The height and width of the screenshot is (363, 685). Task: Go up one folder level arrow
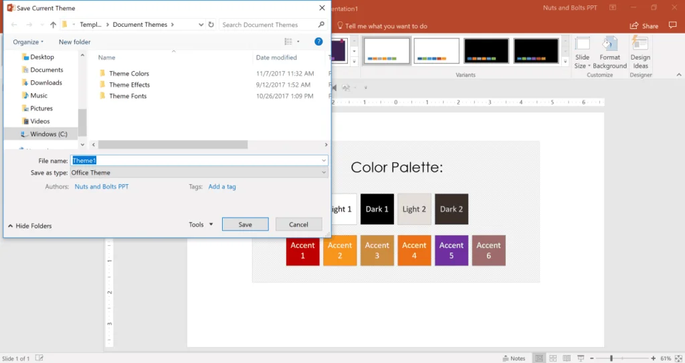[x=53, y=25]
